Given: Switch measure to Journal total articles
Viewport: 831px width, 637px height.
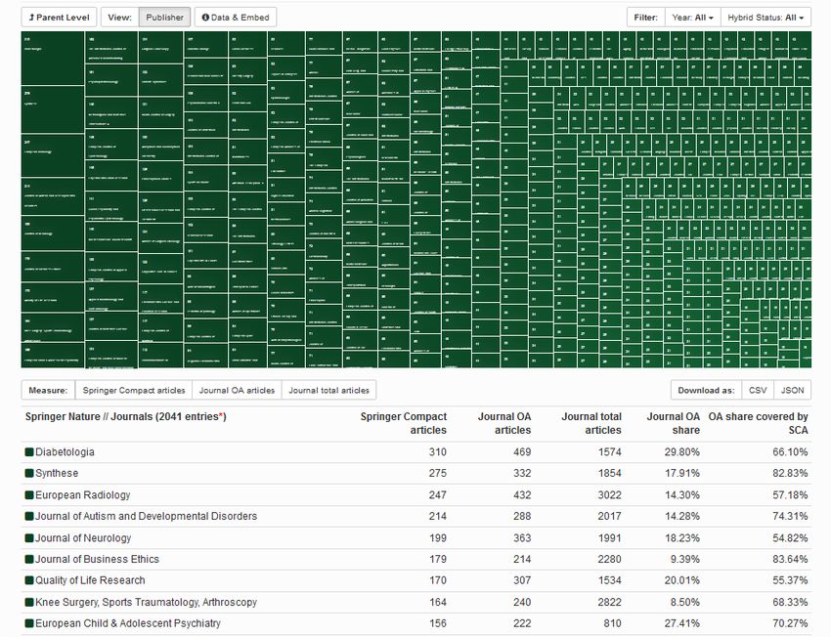Looking at the screenshot, I should click(x=328, y=390).
